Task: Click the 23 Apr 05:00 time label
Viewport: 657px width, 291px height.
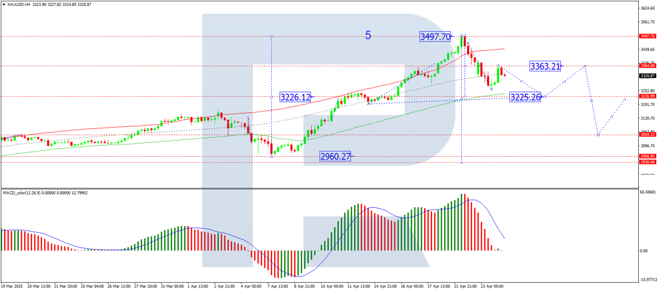Action: [492, 286]
